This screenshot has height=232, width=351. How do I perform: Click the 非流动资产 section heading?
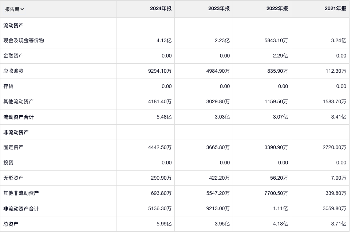pyautogui.click(x=16, y=132)
